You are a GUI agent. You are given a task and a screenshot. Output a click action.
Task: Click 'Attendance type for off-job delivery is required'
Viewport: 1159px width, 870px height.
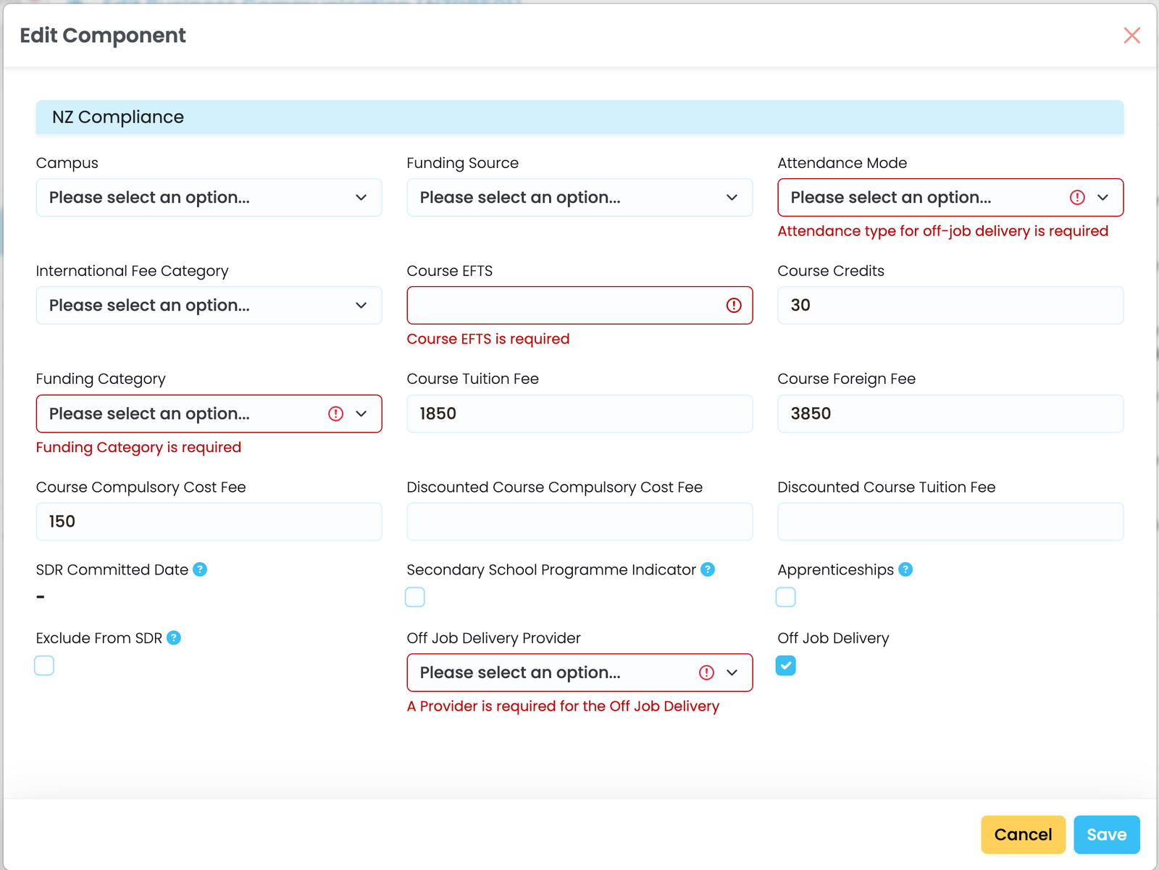click(943, 231)
